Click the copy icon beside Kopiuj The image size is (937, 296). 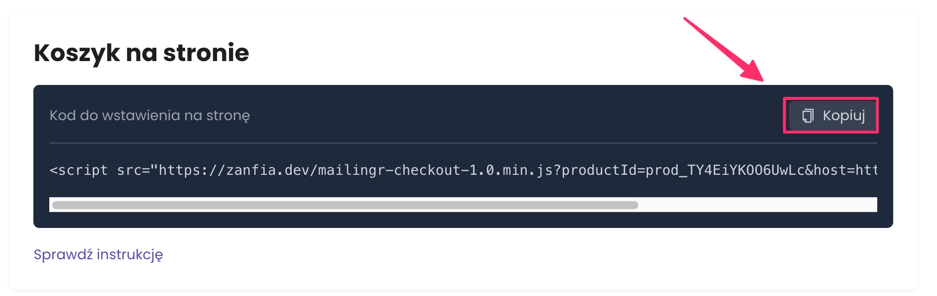(x=808, y=116)
